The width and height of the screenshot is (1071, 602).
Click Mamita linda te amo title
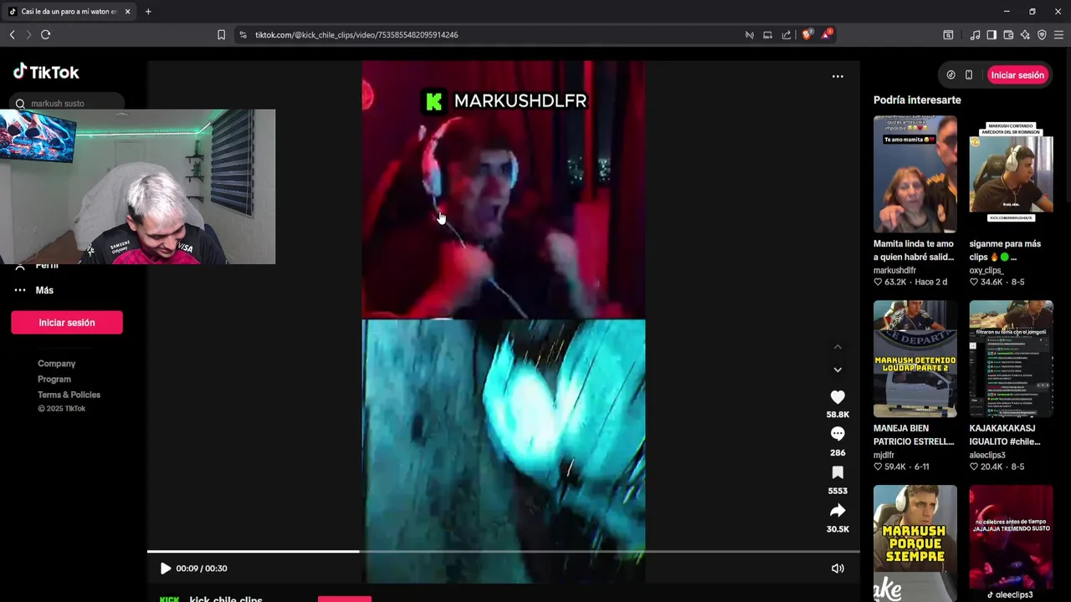click(x=914, y=250)
